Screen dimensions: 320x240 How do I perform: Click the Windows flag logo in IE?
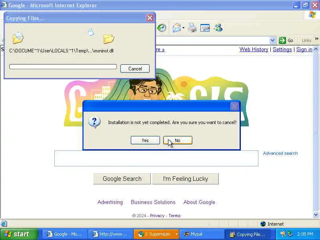pyautogui.click(x=312, y=15)
